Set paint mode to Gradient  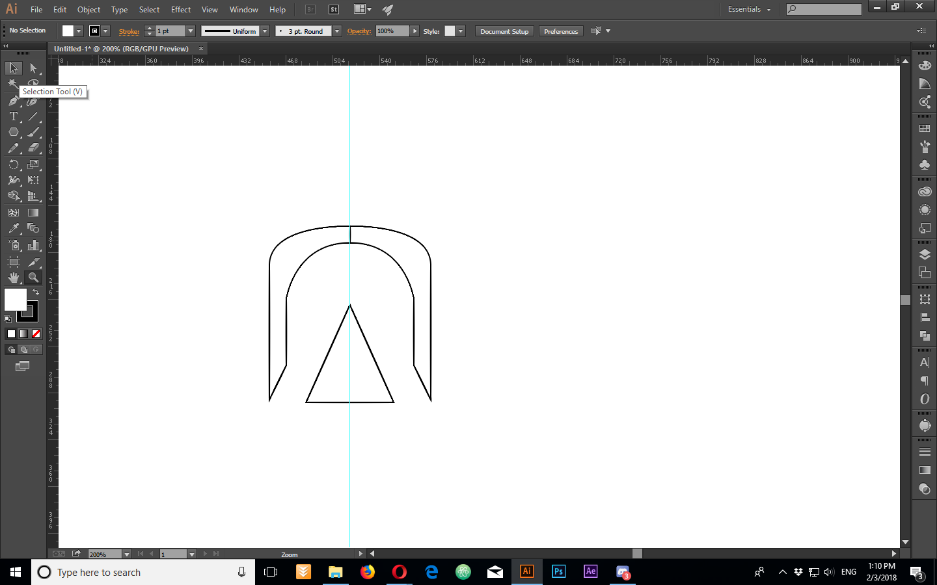(23, 333)
